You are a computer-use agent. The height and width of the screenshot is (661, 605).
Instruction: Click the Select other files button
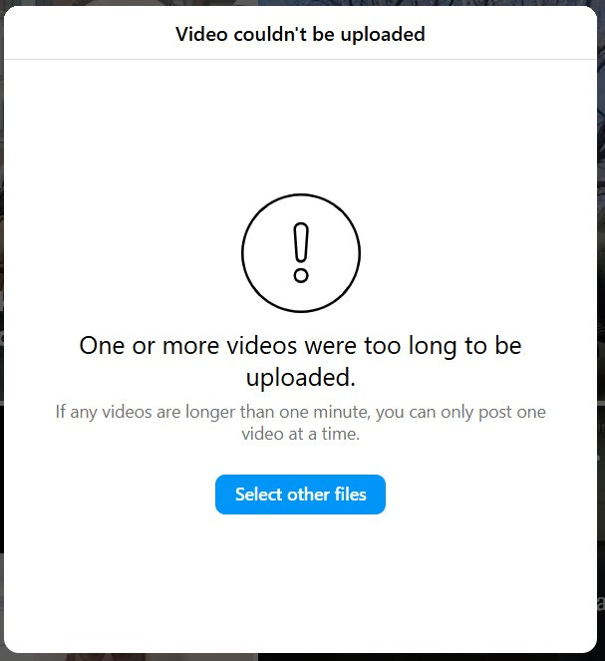(300, 495)
